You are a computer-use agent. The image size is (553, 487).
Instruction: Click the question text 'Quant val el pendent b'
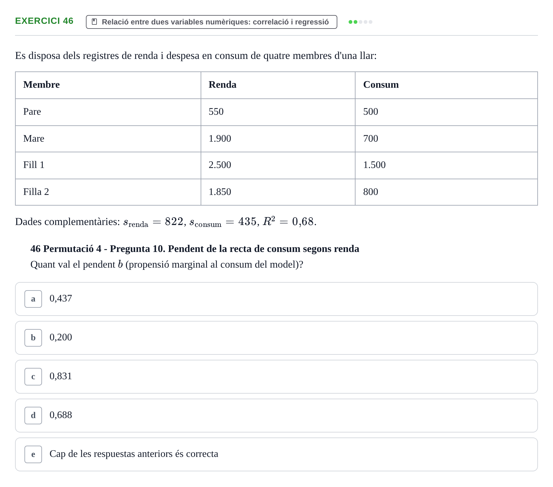(167, 264)
